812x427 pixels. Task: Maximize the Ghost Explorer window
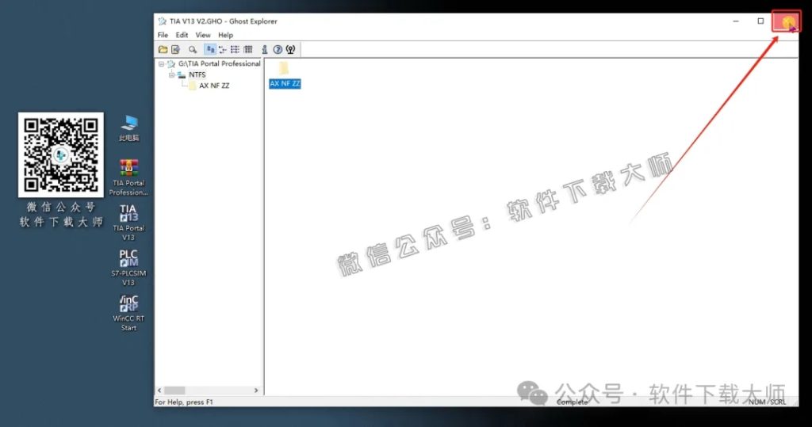760,21
